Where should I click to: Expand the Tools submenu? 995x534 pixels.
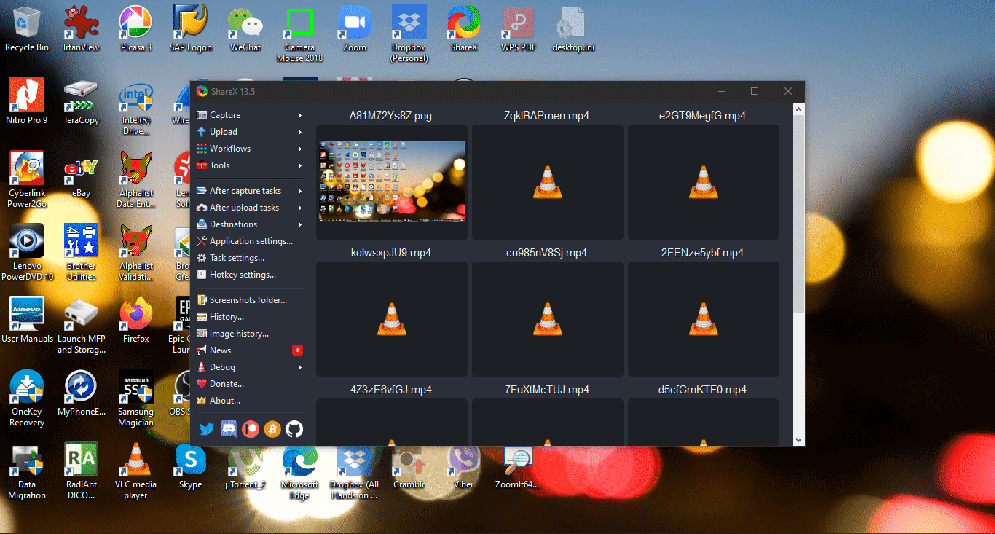coord(249,165)
